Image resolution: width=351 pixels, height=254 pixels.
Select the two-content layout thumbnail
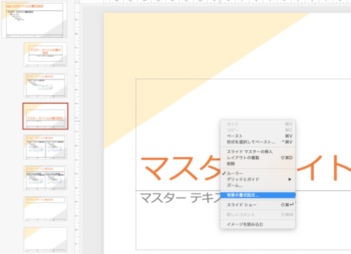[45, 147]
